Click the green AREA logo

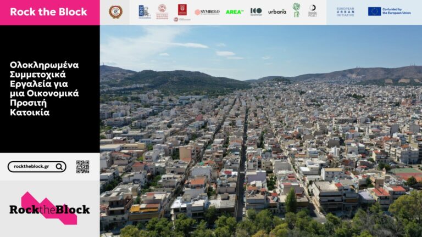(234, 12)
